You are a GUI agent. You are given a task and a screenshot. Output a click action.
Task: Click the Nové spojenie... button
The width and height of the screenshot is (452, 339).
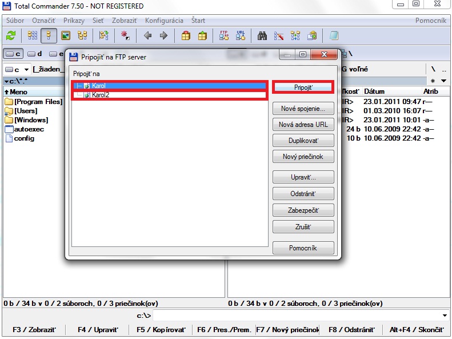coord(303,109)
